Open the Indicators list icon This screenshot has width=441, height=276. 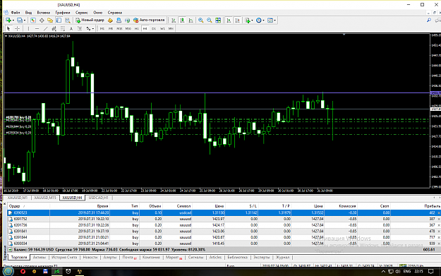[248, 20]
